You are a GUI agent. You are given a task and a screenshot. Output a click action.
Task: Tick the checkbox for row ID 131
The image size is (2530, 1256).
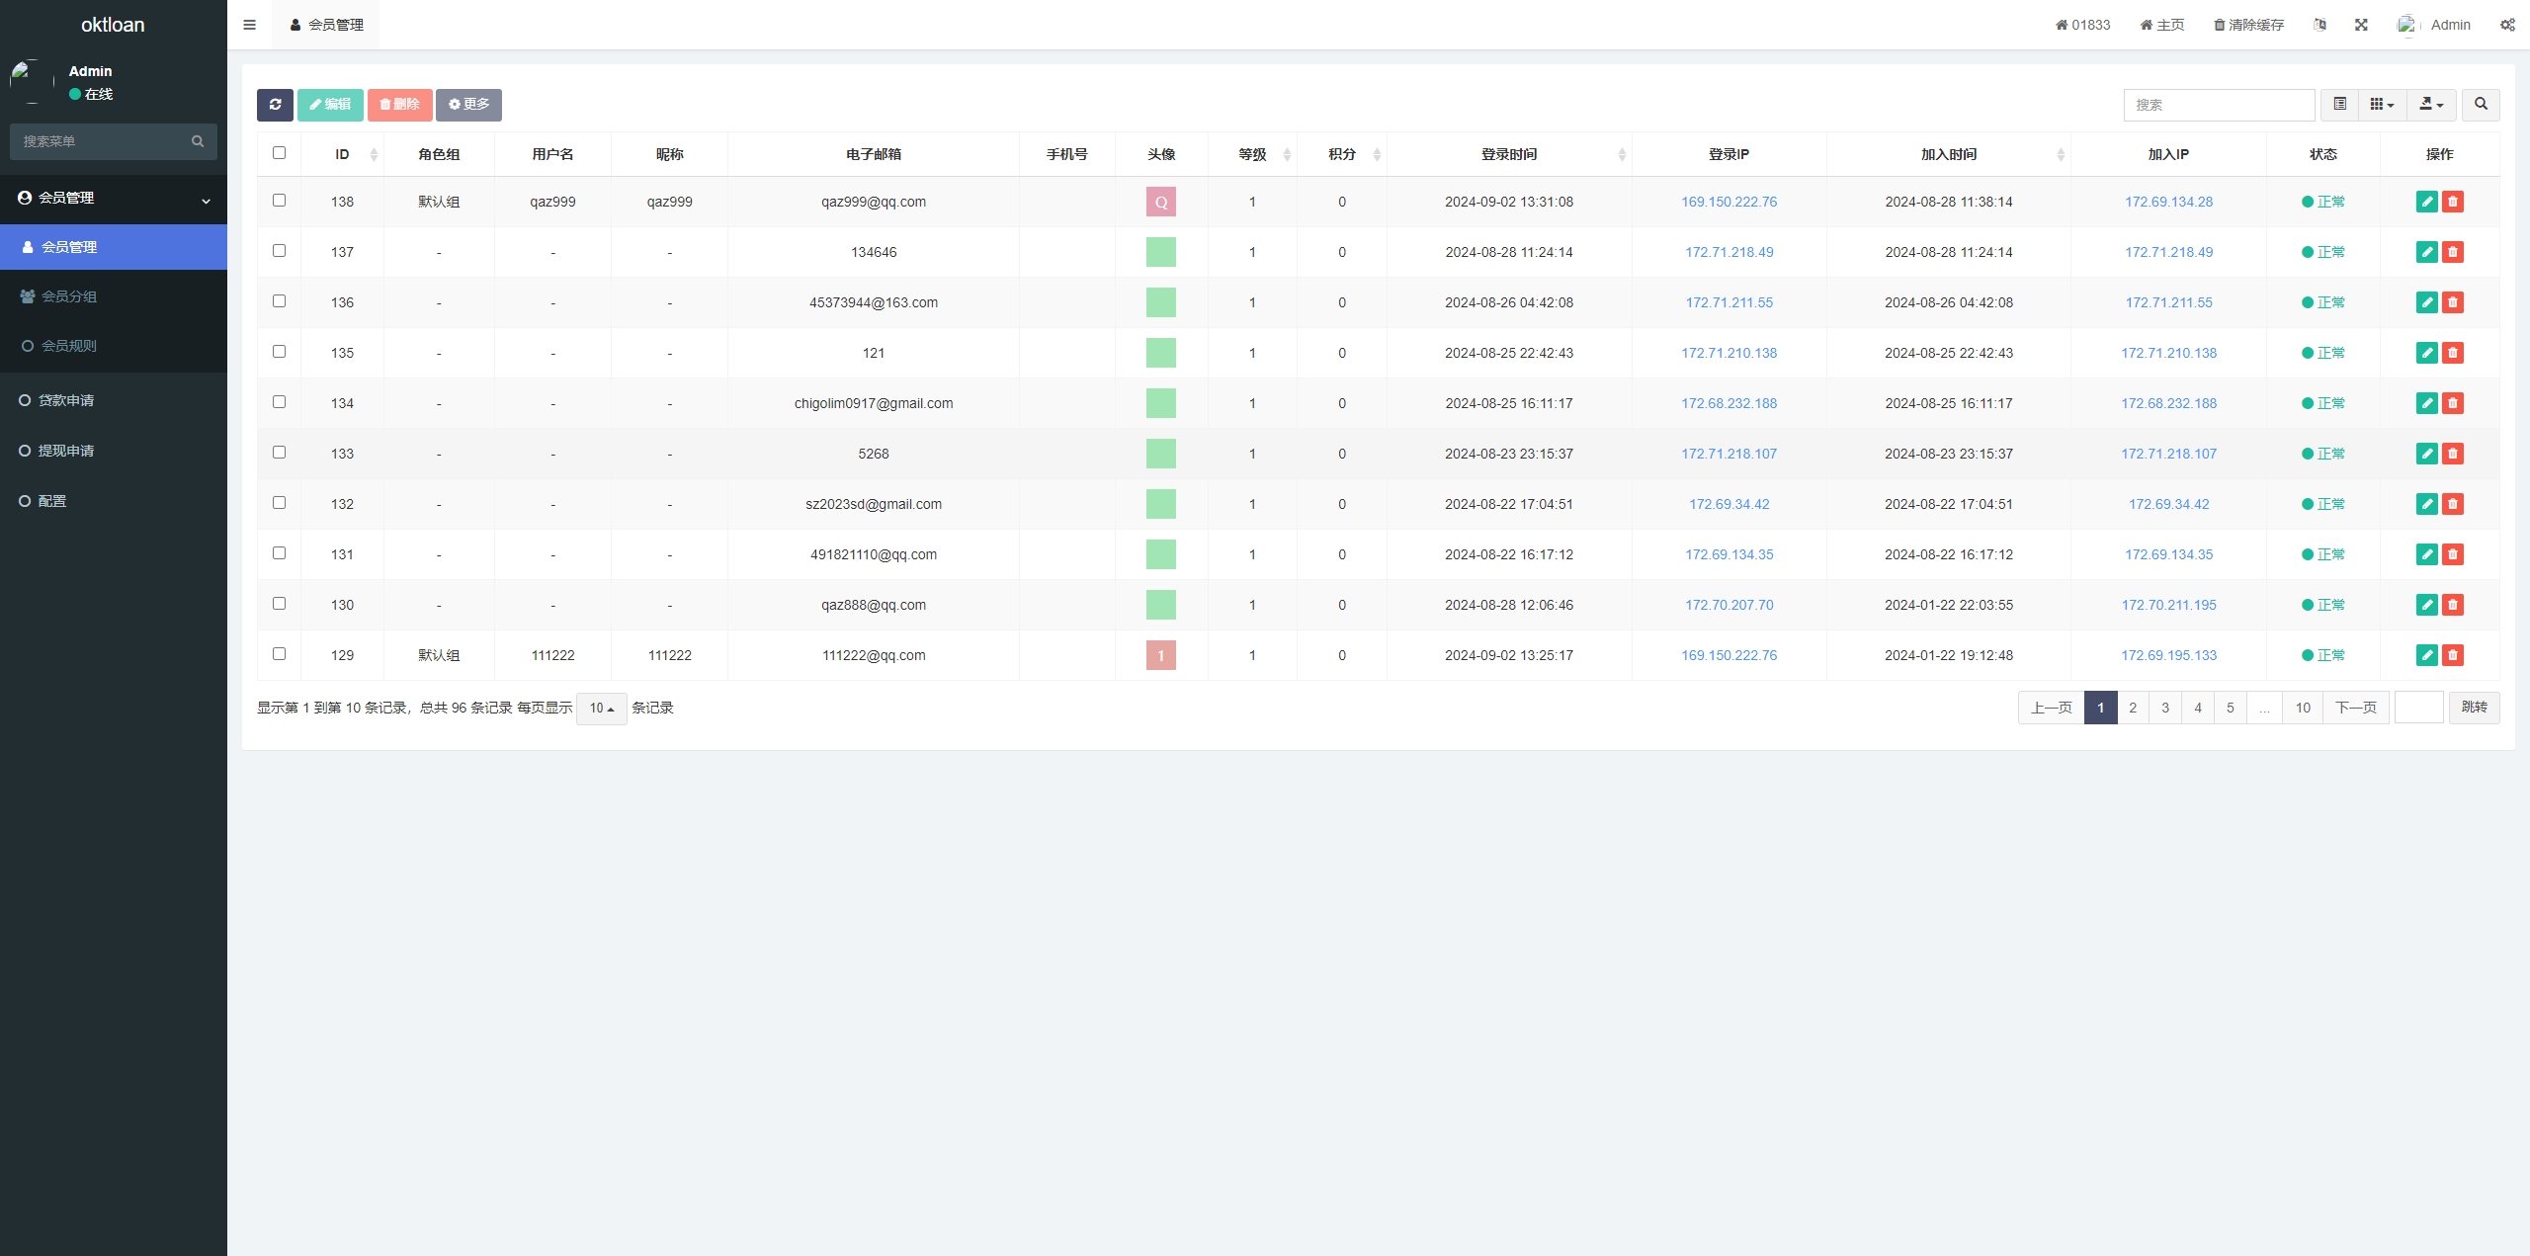tap(279, 553)
